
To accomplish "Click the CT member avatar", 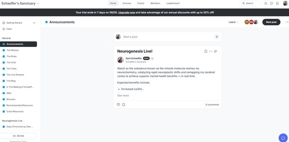I will [x=247, y=22].
